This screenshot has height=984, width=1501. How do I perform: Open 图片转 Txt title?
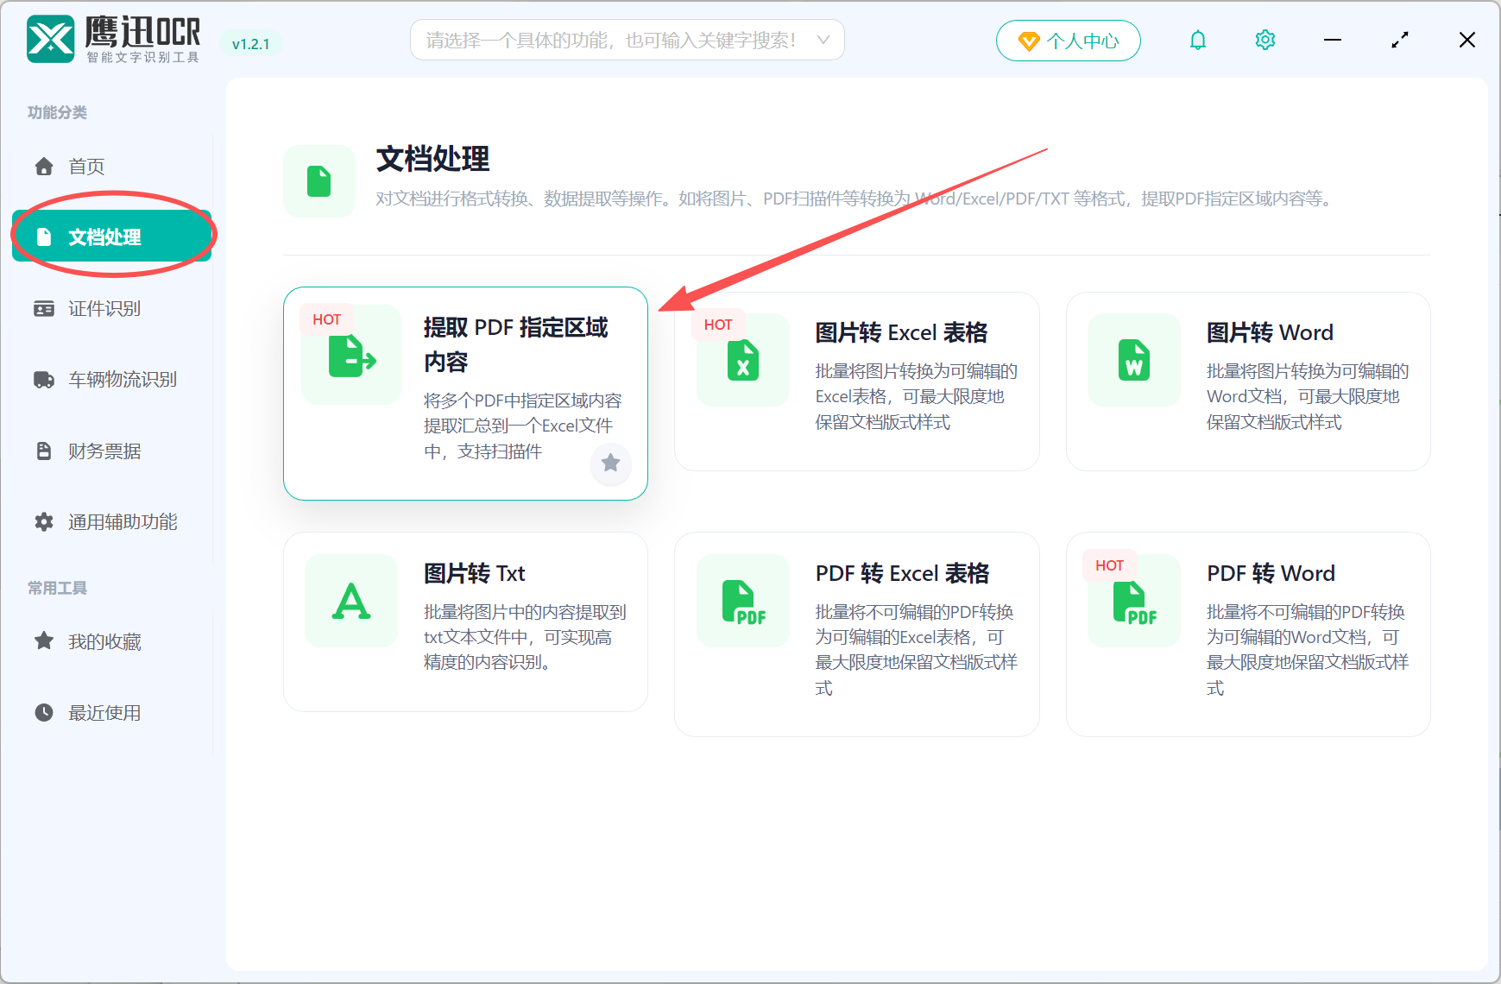(474, 573)
